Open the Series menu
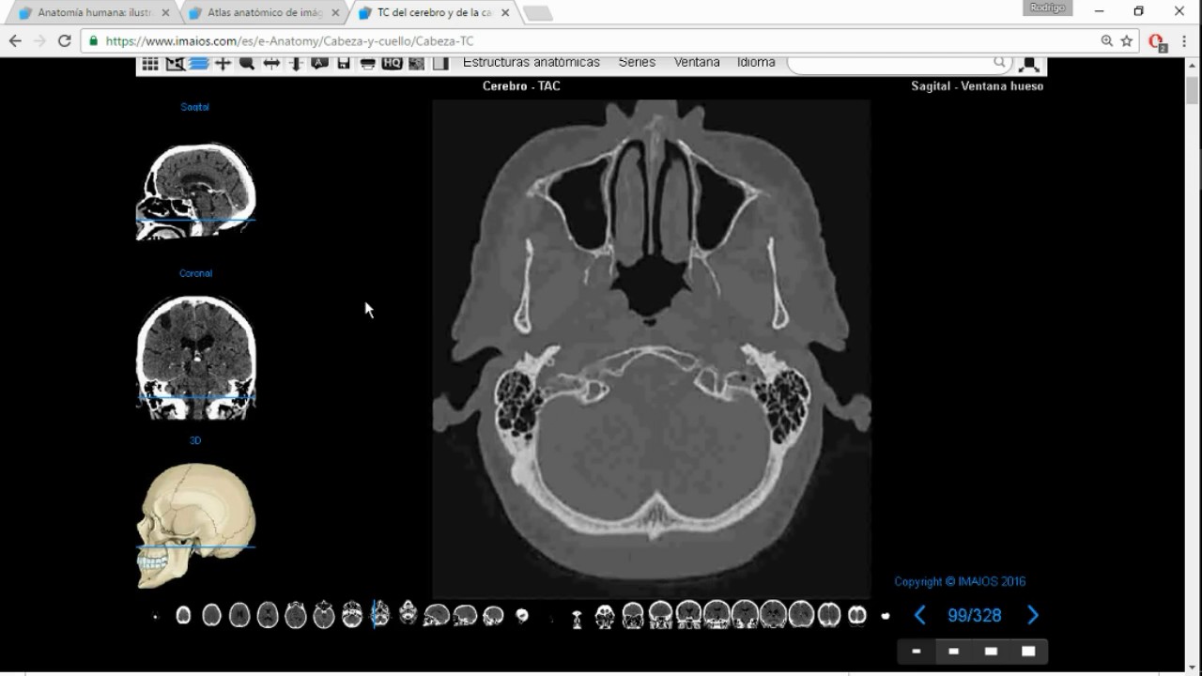 coord(637,63)
